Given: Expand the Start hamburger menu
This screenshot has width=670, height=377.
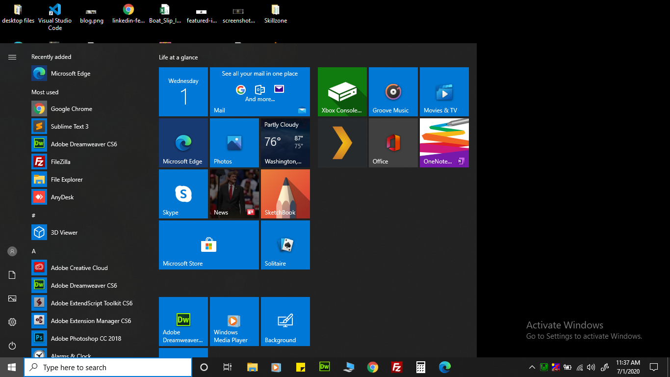Looking at the screenshot, I should click(12, 57).
